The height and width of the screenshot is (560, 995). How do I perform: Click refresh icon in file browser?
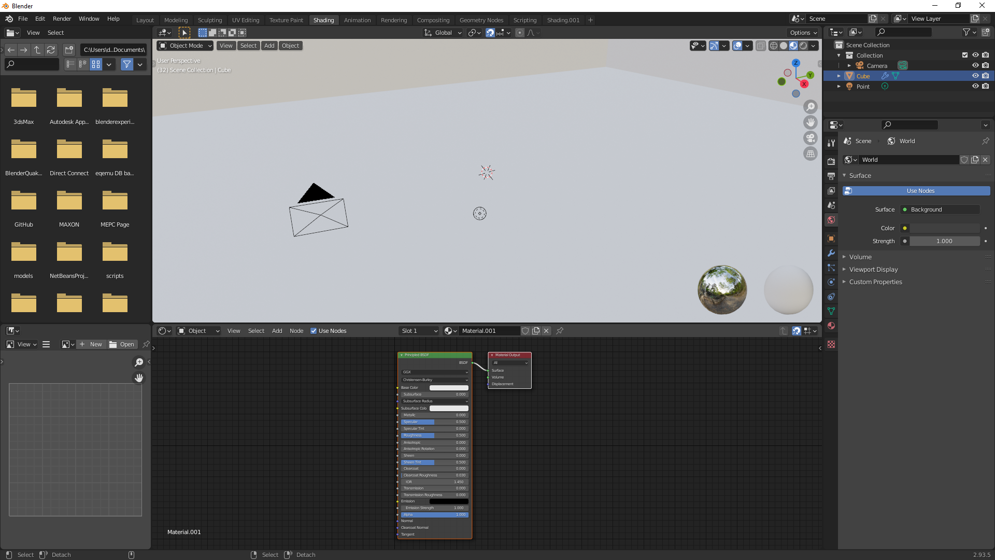[x=51, y=50]
